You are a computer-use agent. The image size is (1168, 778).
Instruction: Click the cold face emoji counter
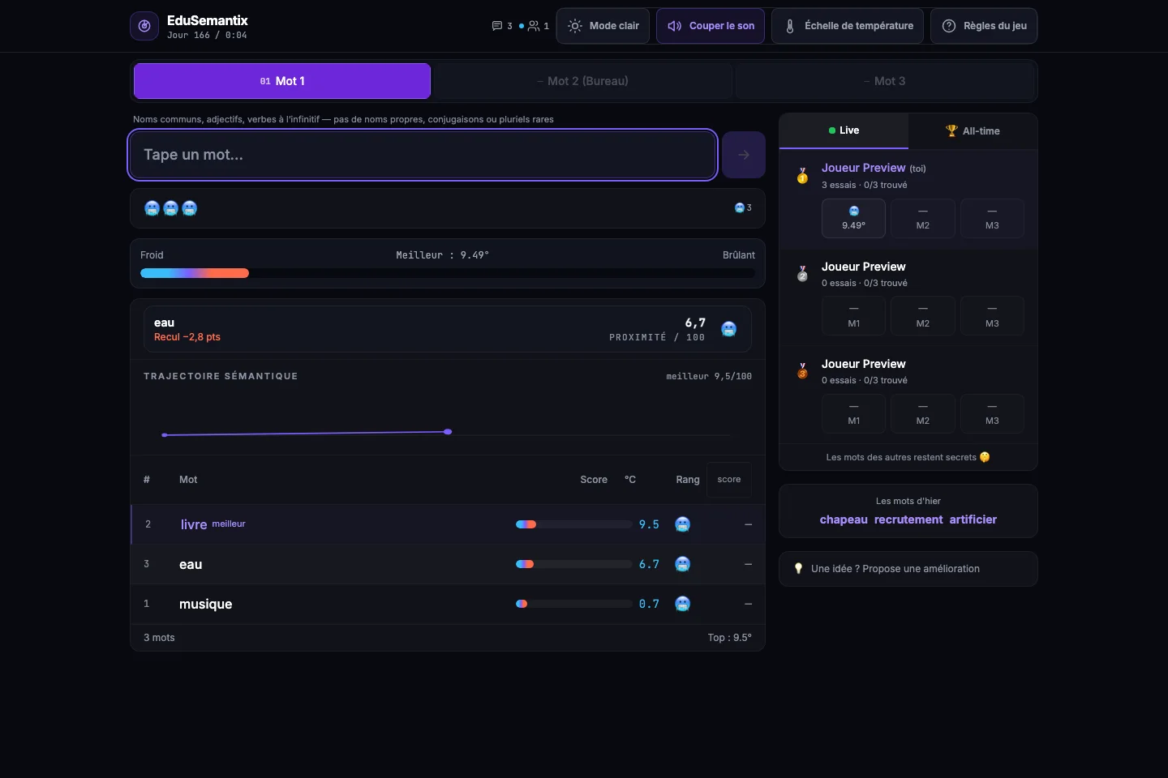(x=743, y=208)
